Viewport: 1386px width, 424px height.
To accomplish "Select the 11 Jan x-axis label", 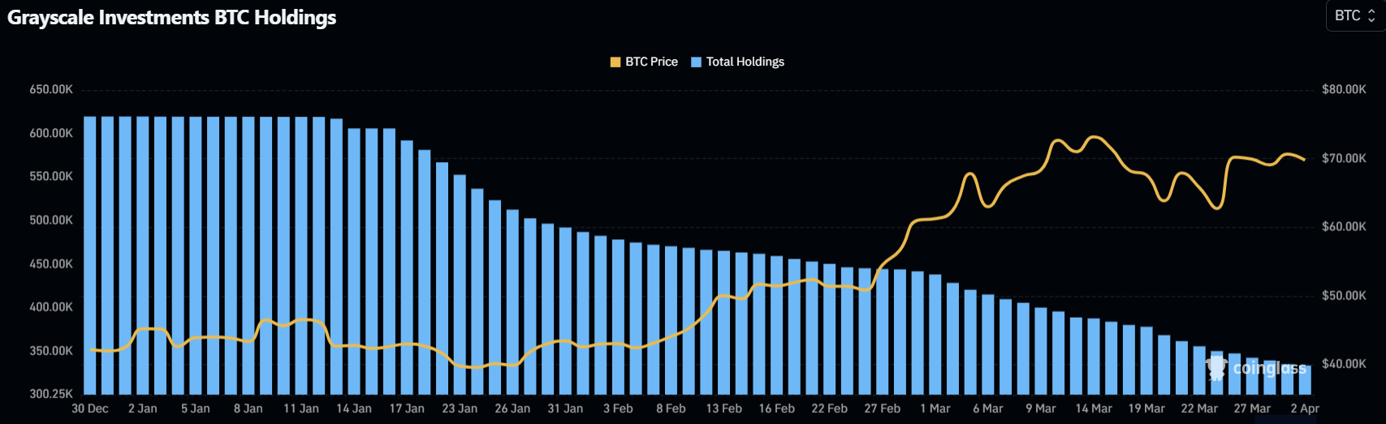I will 301,409.
